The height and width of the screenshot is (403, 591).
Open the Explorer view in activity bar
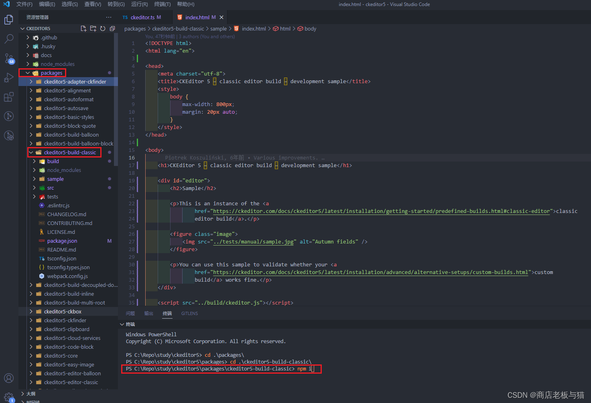point(9,20)
